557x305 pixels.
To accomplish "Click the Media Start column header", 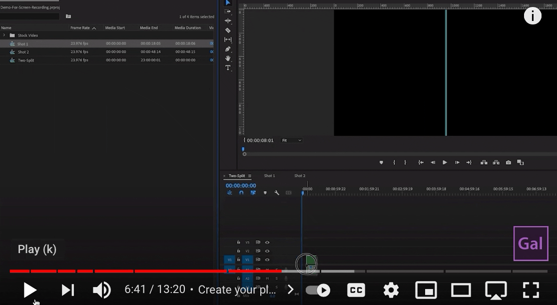I will (x=115, y=27).
